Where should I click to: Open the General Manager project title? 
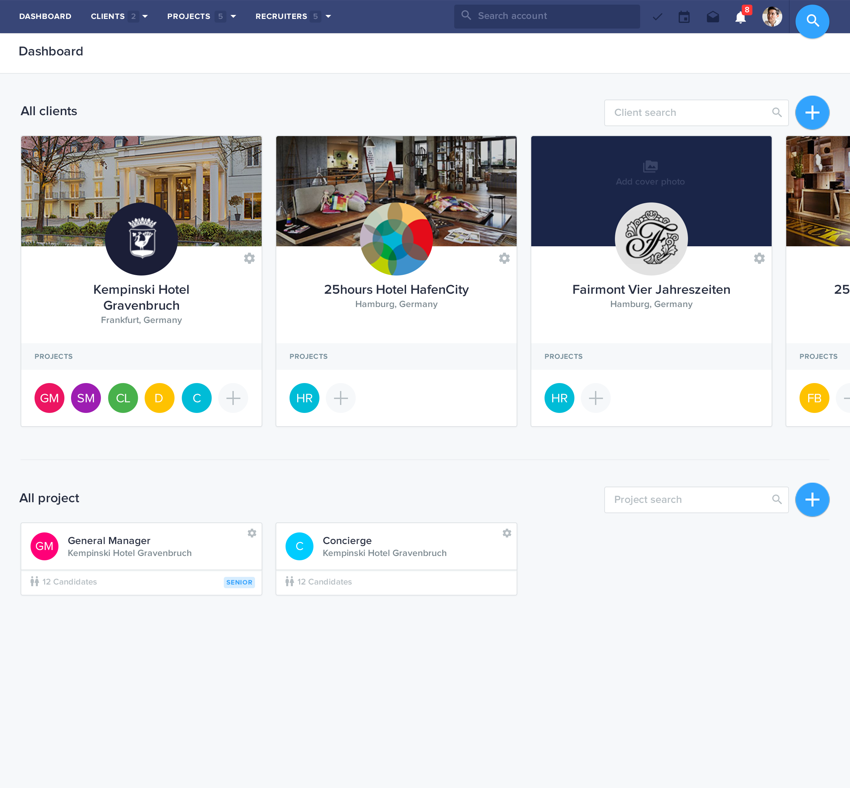click(x=109, y=541)
